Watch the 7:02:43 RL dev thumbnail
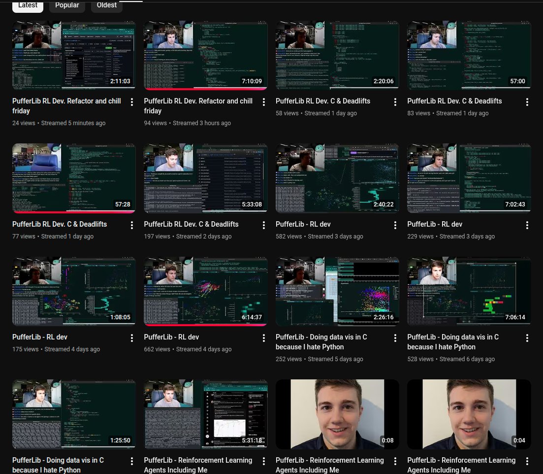 pyautogui.click(x=469, y=178)
